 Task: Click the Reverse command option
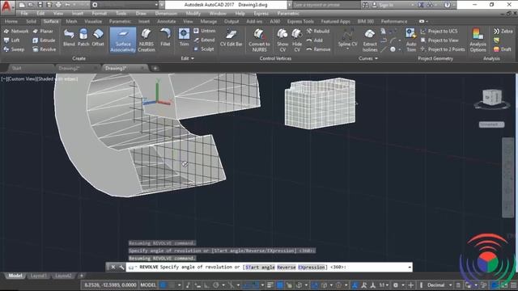tap(286, 267)
